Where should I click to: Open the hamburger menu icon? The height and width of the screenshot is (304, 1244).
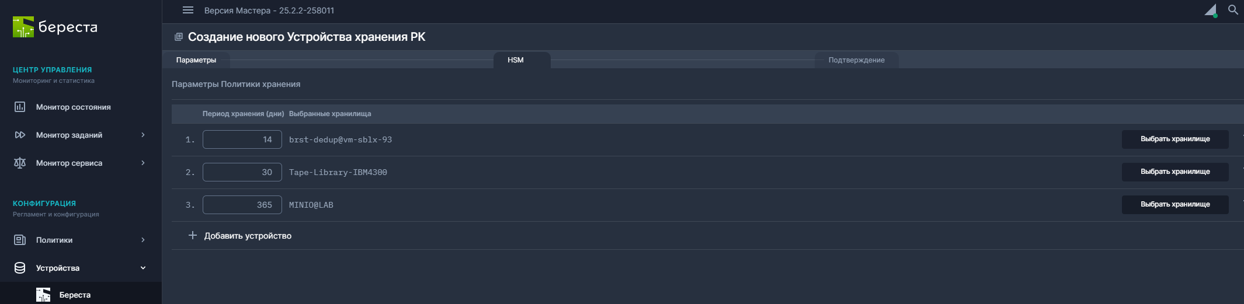[188, 11]
